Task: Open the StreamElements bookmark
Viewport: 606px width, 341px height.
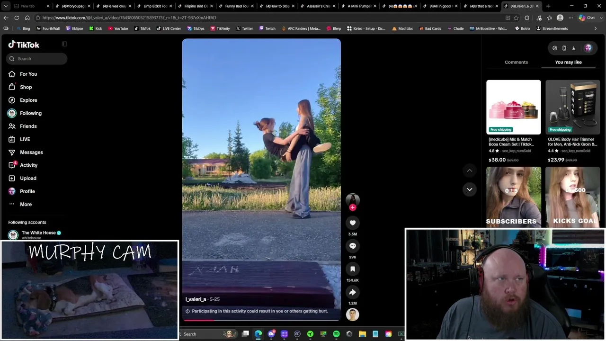Action: (552, 28)
